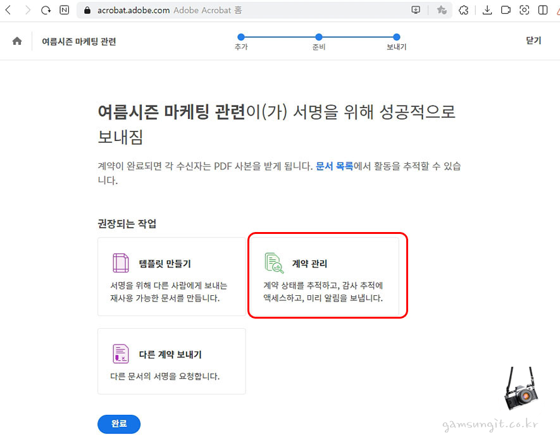The width and height of the screenshot is (560, 447).
Task: Bookmark page with the star icon
Action: click(x=442, y=10)
